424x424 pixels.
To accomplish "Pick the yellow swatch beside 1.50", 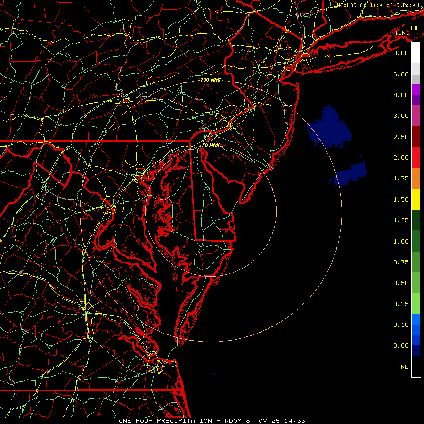I will coord(416,199).
